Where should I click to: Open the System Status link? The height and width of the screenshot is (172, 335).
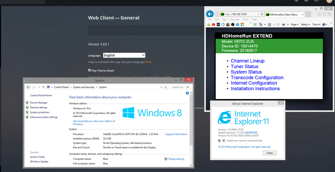point(246,72)
